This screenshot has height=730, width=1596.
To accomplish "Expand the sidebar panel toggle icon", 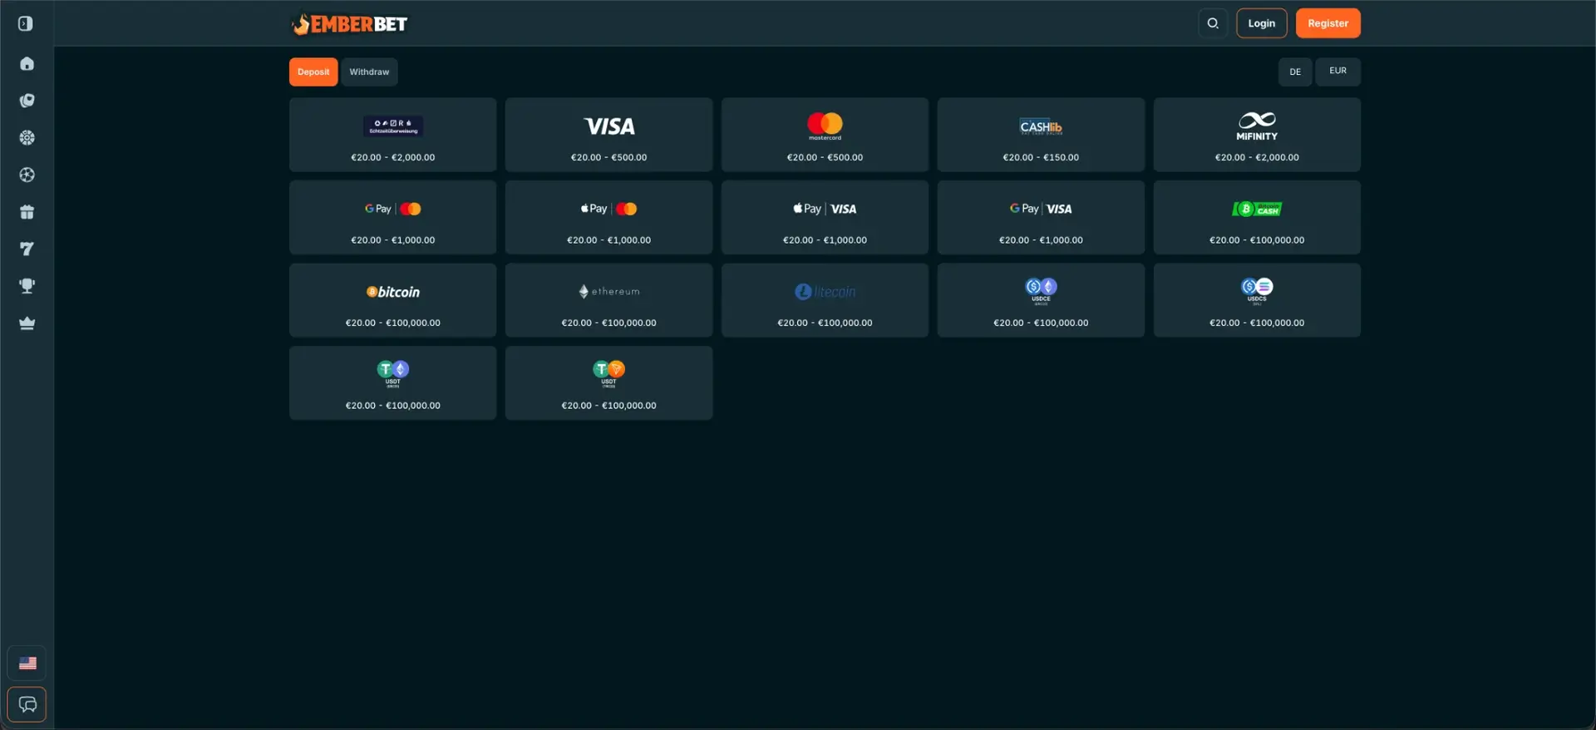I will point(26,23).
